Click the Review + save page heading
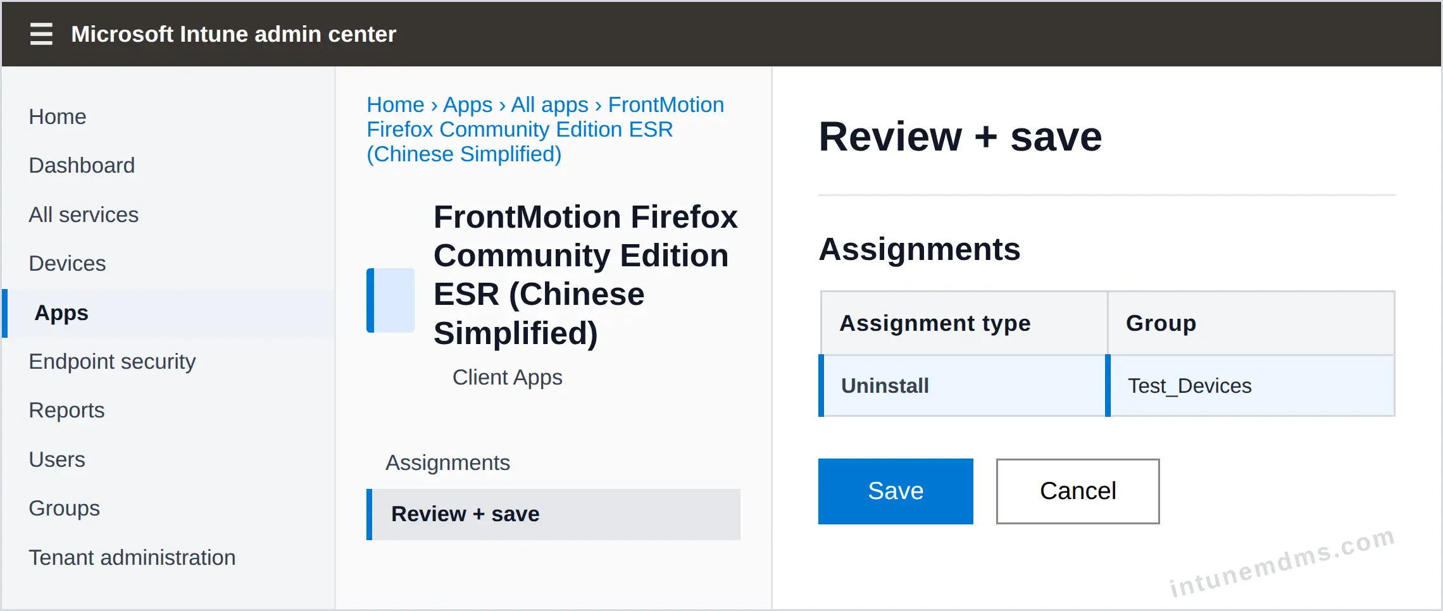Viewport: 1443px width, 611px height. click(960, 137)
